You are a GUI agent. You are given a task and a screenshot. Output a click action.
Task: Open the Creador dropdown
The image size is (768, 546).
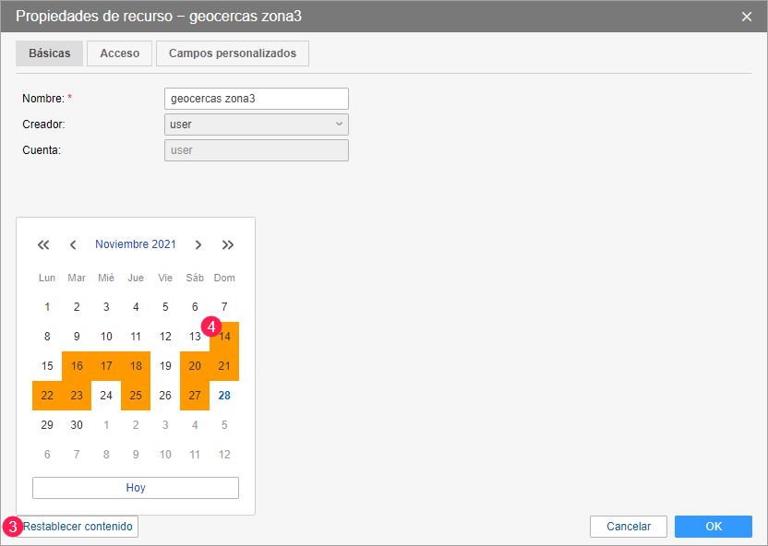tap(256, 125)
